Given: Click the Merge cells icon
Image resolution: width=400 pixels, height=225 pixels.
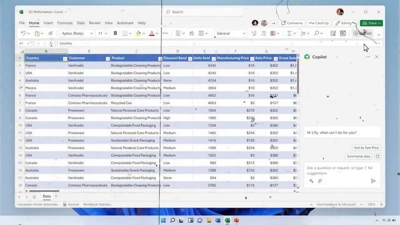Looking at the screenshot, I should 201,33.
